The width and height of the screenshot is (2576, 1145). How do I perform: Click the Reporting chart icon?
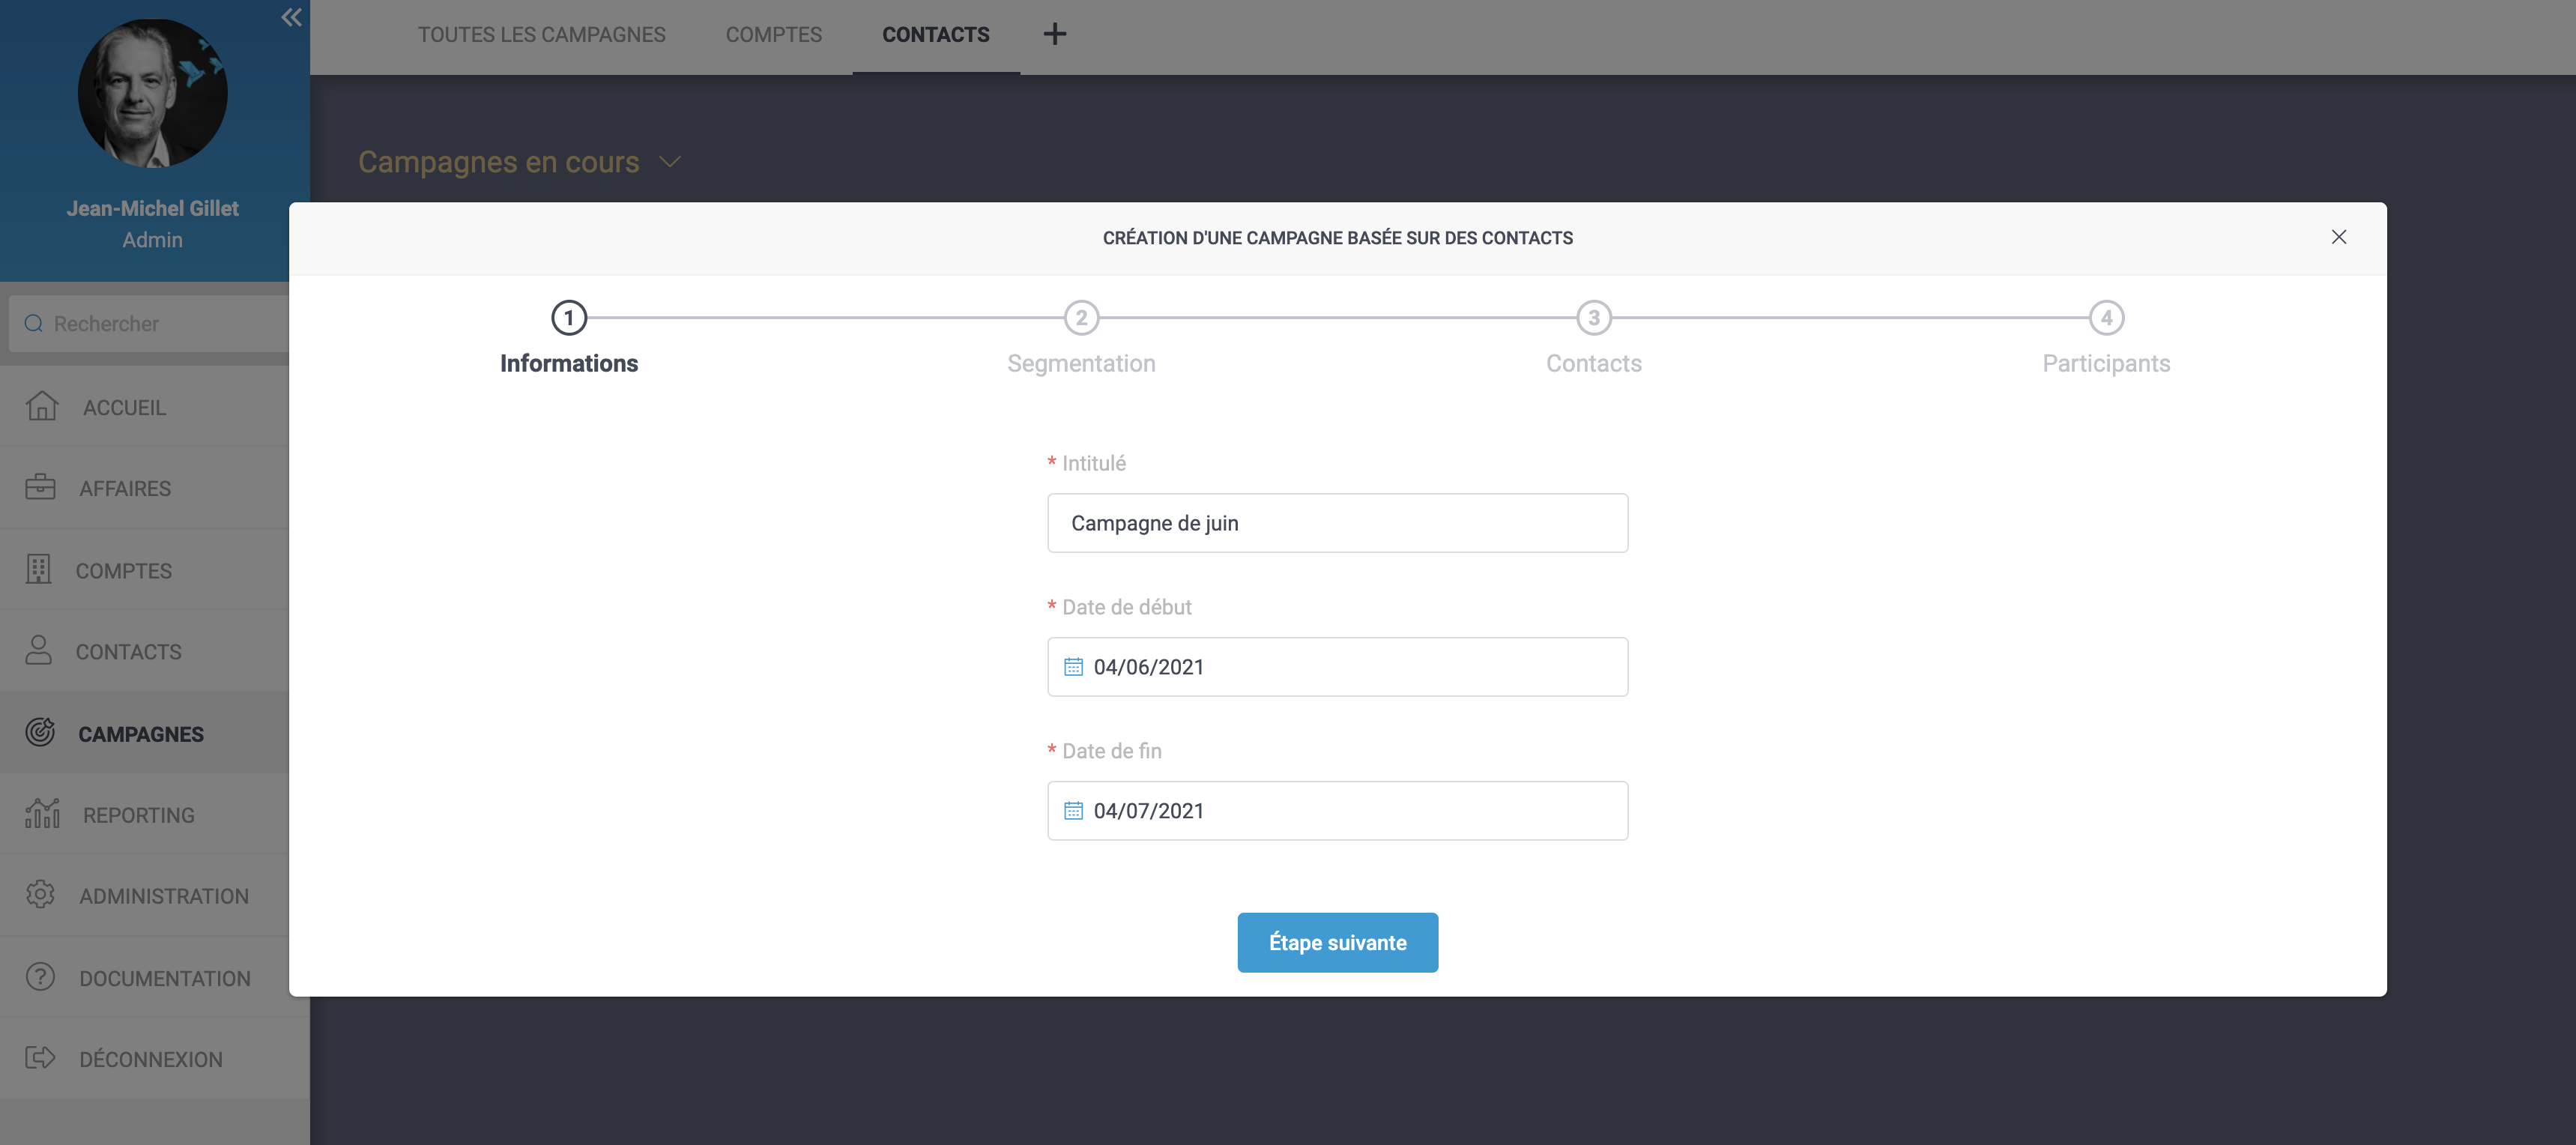tap(42, 813)
